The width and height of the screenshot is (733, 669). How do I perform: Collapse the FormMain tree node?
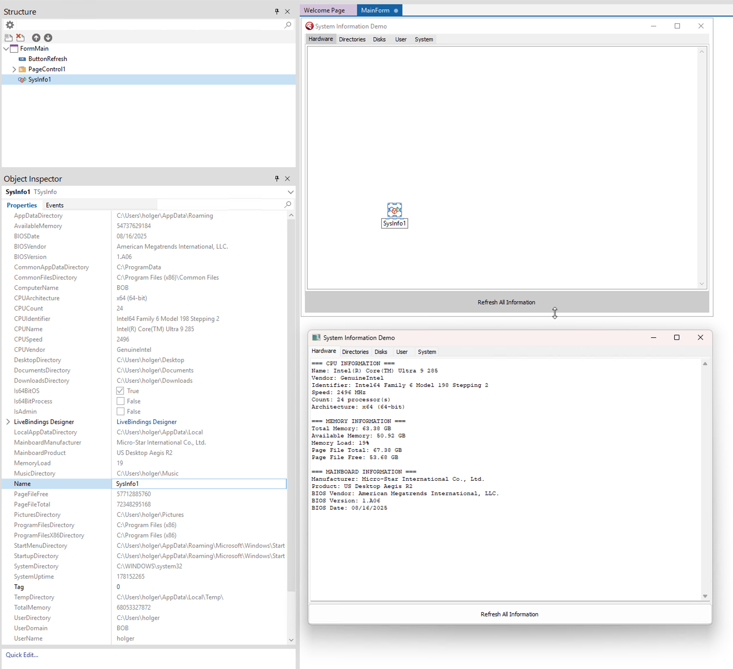pyautogui.click(x=6, y=48)
